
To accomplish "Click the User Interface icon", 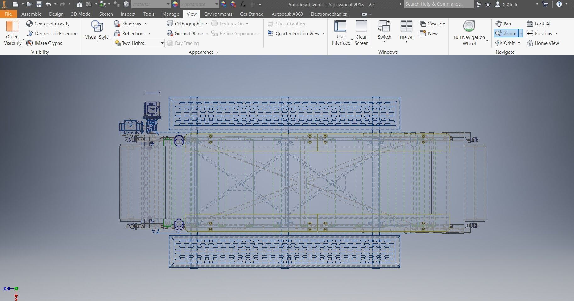I will point(340,26).
